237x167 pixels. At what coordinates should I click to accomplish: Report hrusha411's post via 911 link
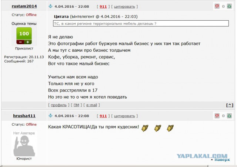(103, 116)
